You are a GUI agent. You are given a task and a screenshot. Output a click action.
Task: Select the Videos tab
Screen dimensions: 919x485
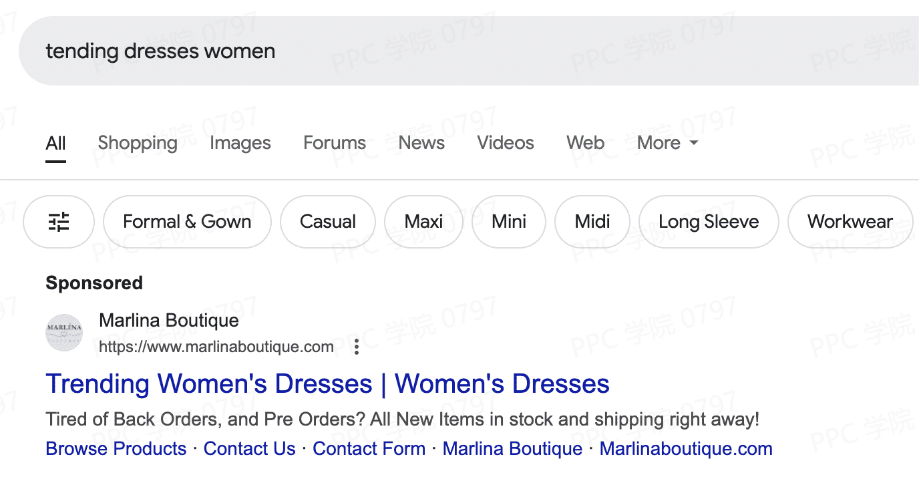[x=505, y=143]
